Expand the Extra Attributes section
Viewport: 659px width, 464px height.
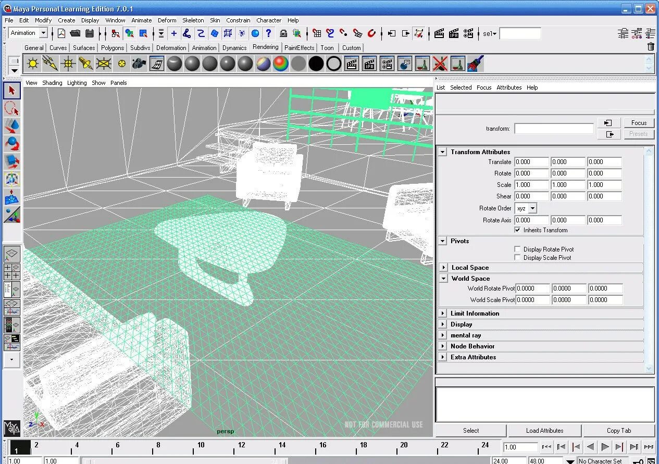tap(443, 357)
